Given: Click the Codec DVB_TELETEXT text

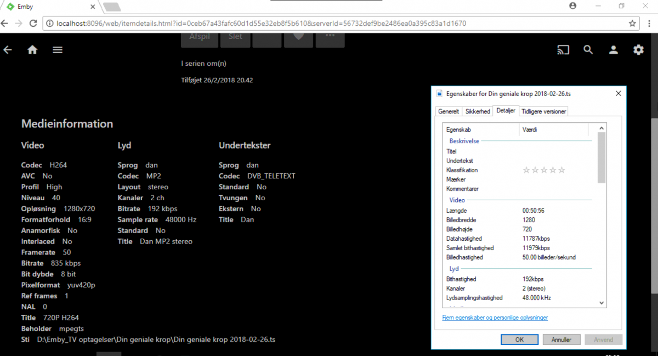Looking at the screenshot, I should pyautogui.click(x=257, y=176).
